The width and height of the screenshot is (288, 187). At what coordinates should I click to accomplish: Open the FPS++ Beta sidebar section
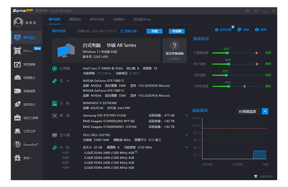(x=26, y=51)
